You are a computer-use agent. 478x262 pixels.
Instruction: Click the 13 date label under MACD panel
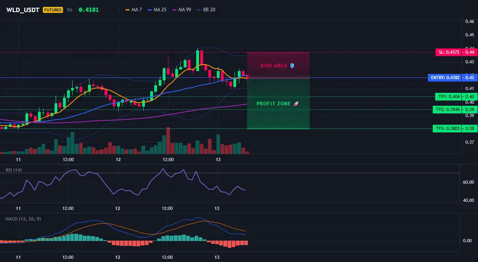click(x=217, y=257)
